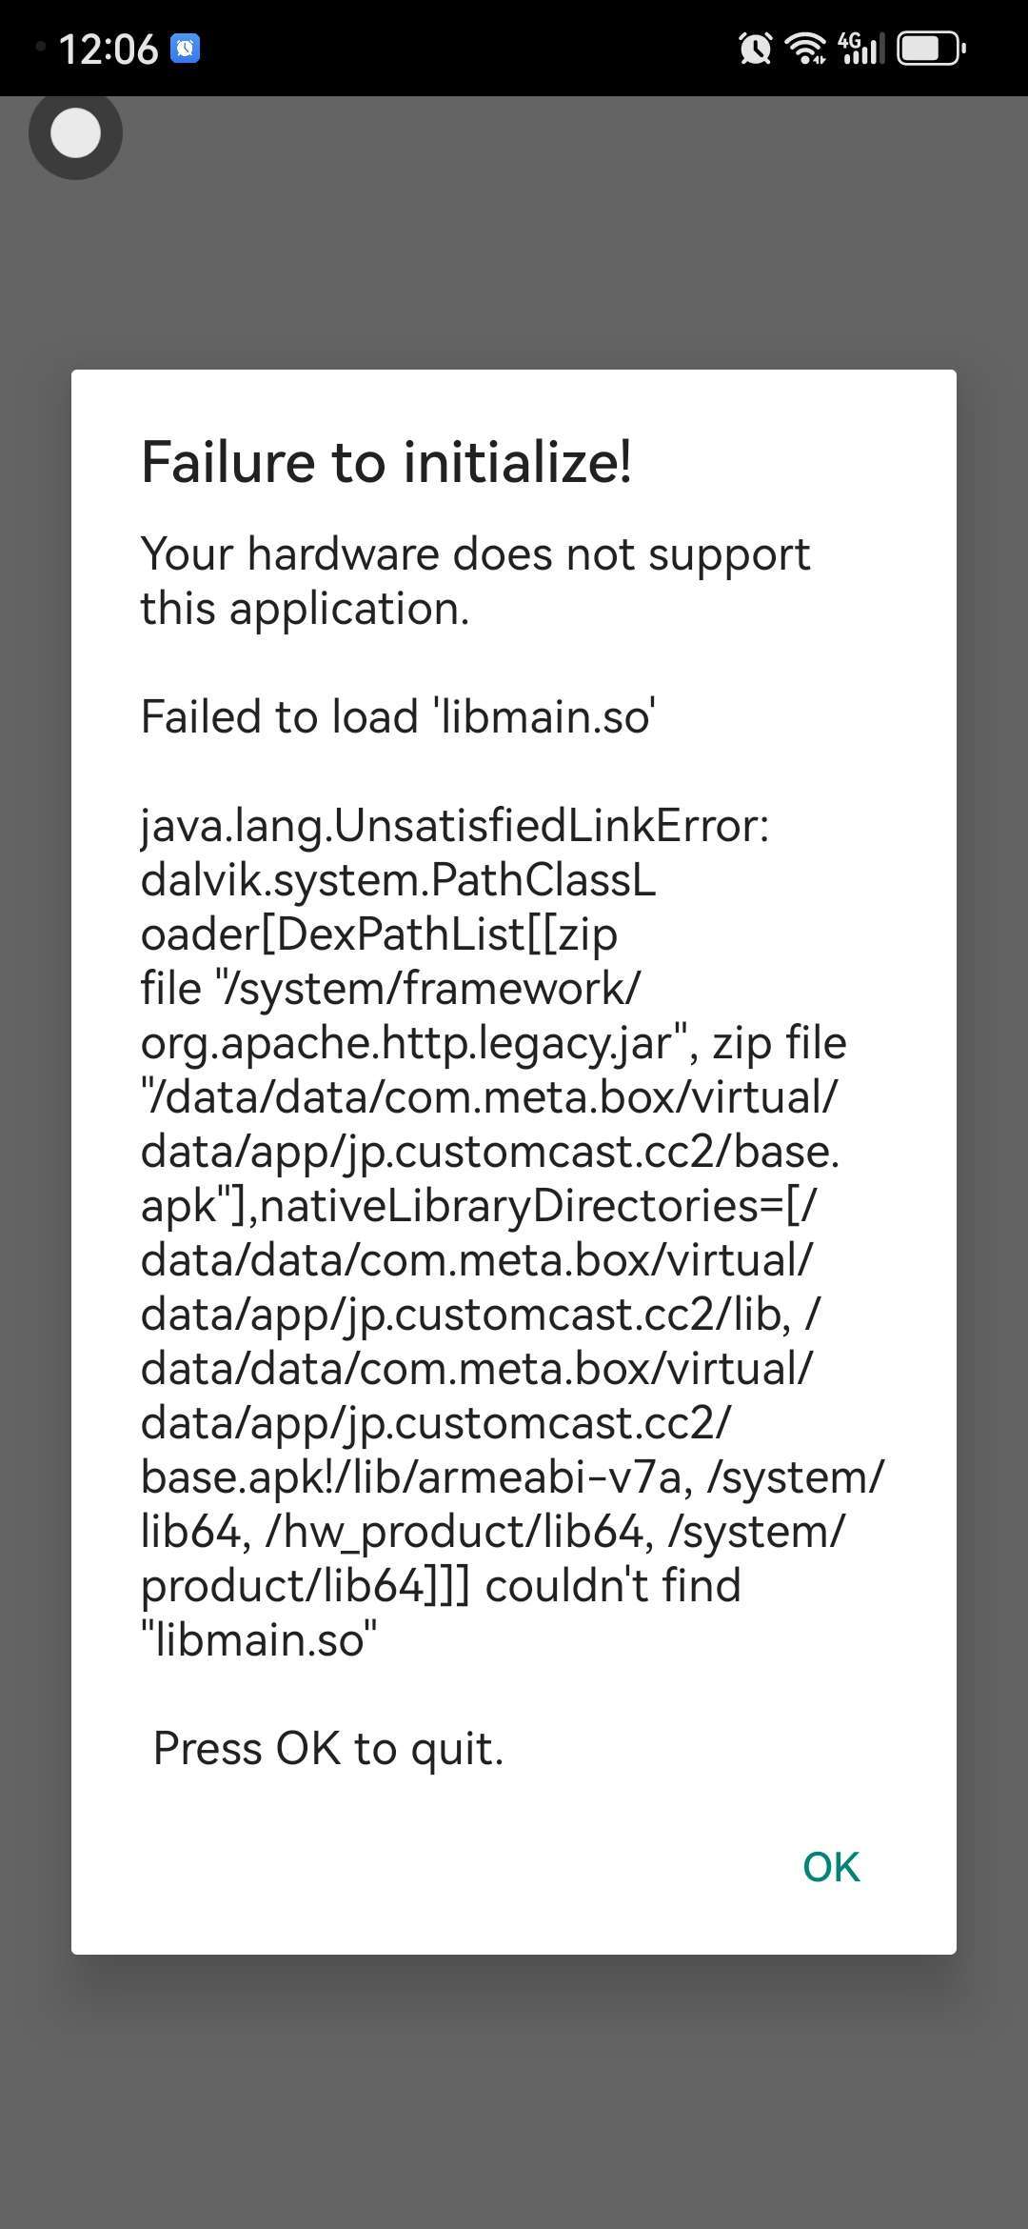The height and width of the screenshot is (2229, 1028).
Task: Tap the 4G cellular signal icon
Action: click(860, 48)
